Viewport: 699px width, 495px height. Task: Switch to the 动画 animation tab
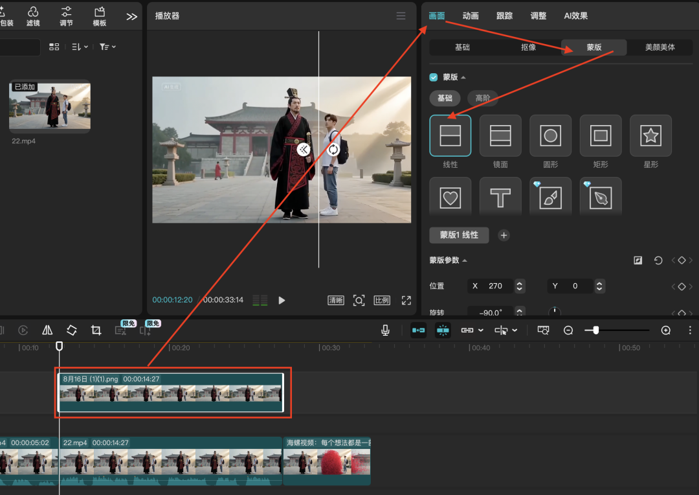click(471, 16)
